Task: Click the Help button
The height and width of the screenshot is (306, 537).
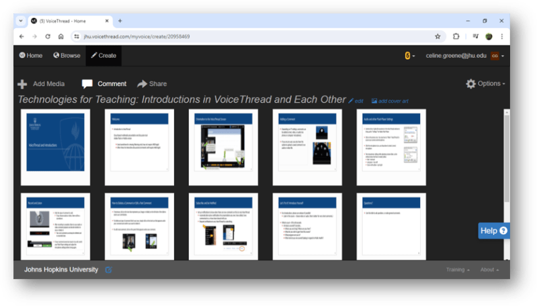Action: [x=493, y=231]
